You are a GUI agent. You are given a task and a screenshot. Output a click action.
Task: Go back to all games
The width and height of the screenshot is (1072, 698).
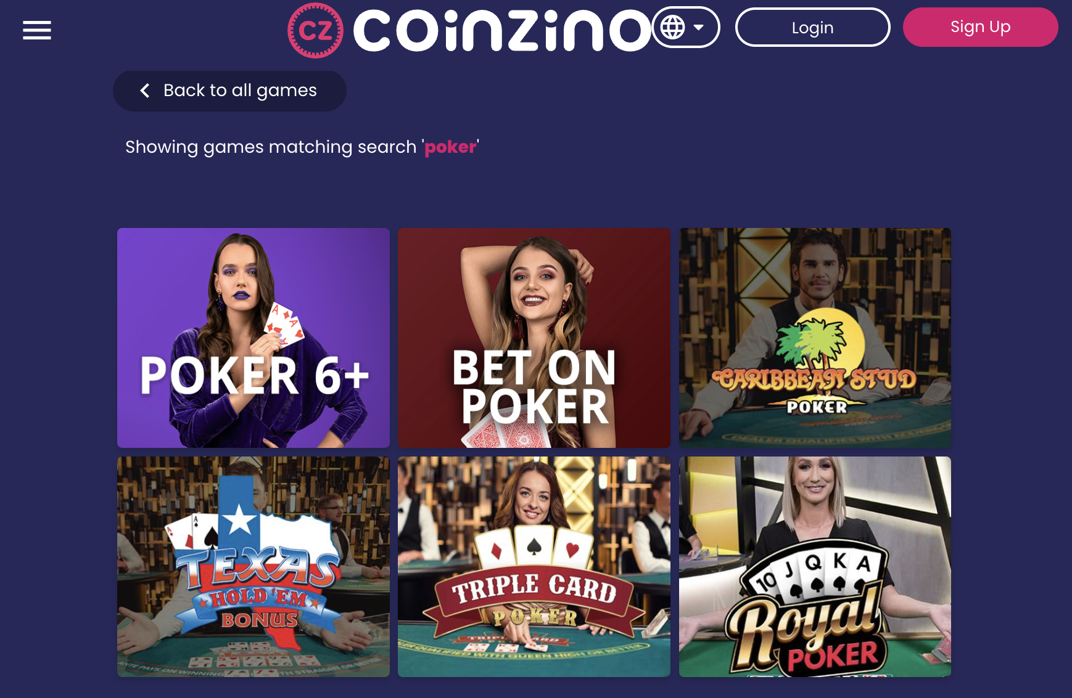(229, 91)
